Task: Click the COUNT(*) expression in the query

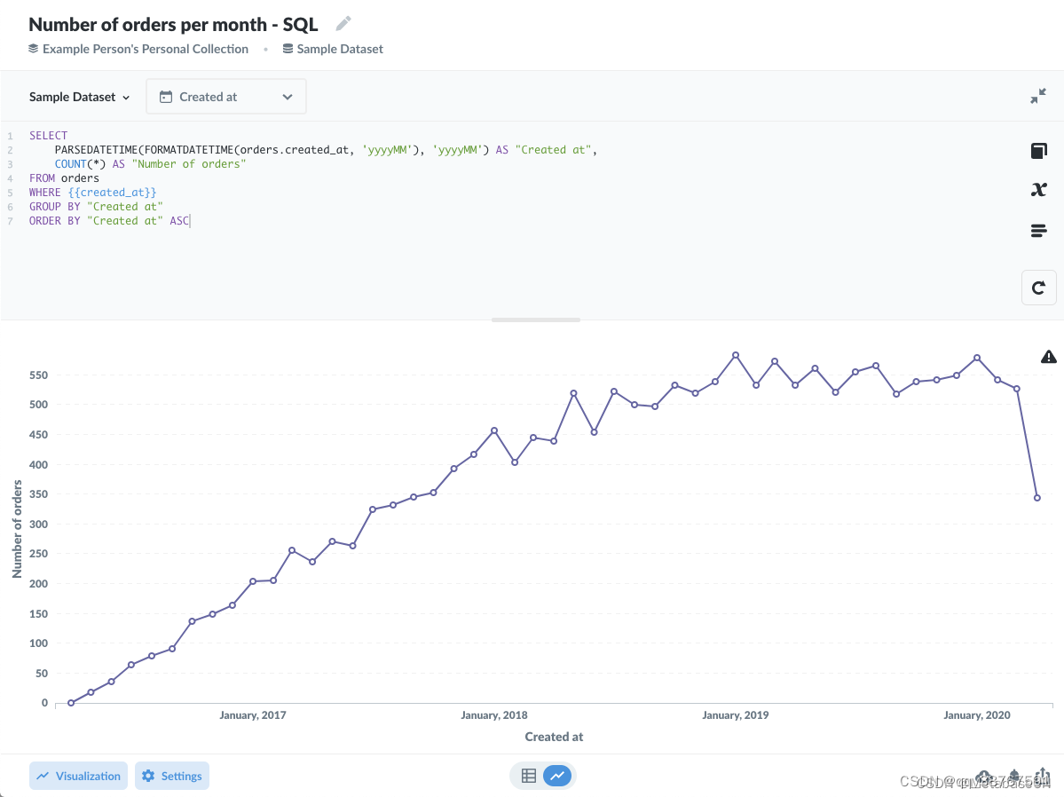Action: click(x=80, y=163)
